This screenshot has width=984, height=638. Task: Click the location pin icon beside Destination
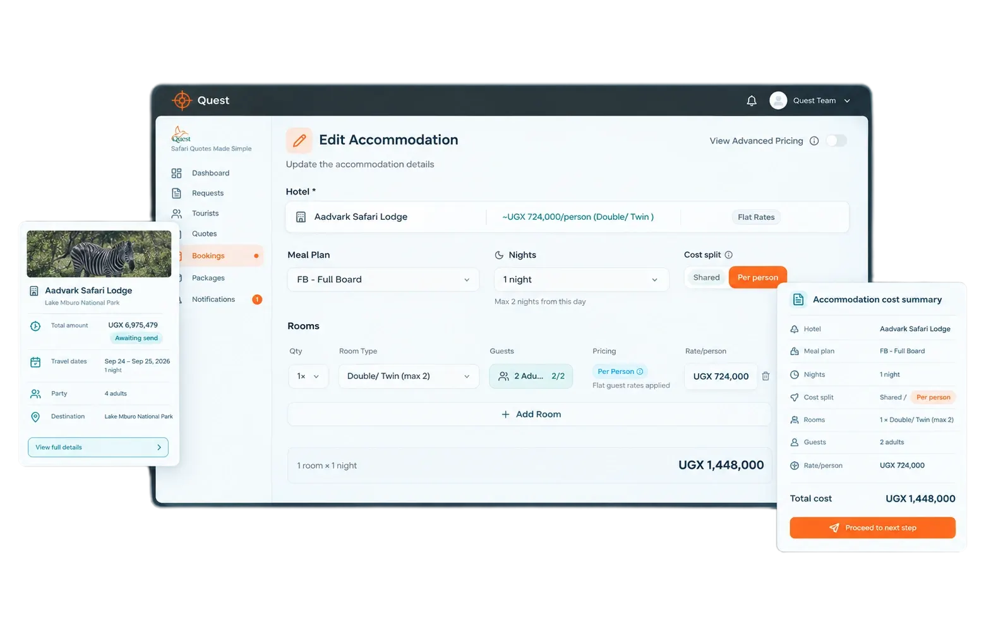pos(35,417)
